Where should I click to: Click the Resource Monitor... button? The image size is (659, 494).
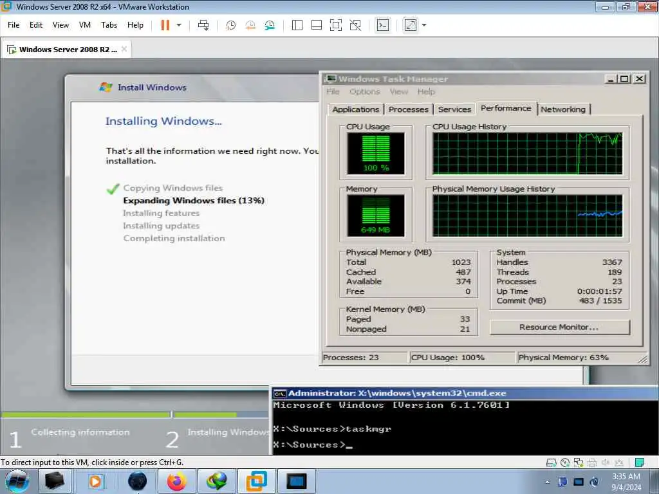pos(559,327)
